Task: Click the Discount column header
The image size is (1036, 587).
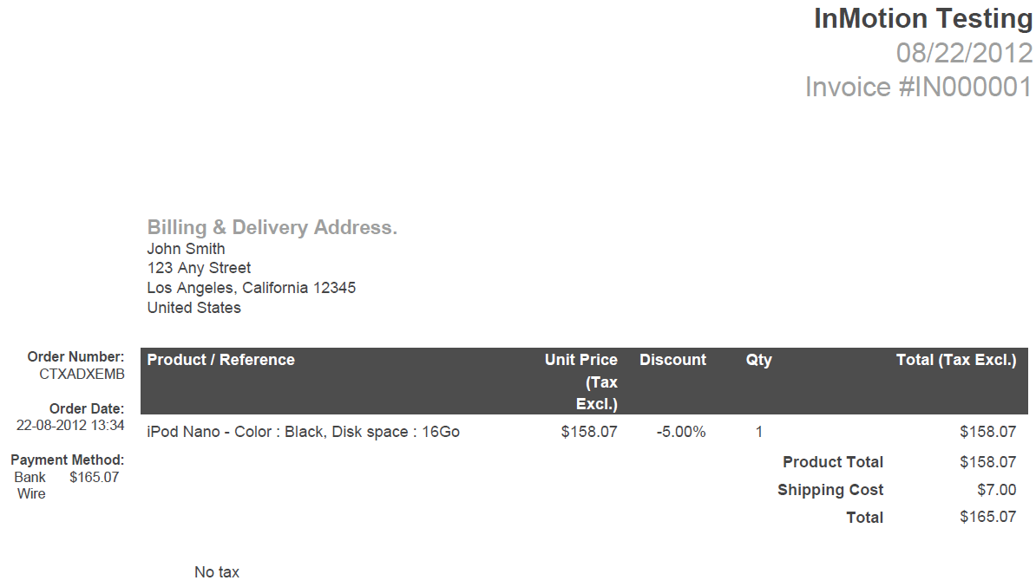Action: pyautogui.click(x=672, y=360)
